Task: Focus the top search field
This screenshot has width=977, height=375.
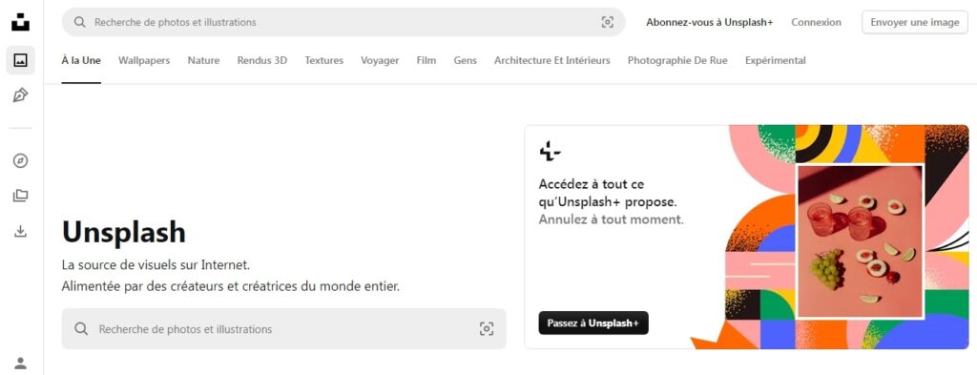Action: coord(343,22)
